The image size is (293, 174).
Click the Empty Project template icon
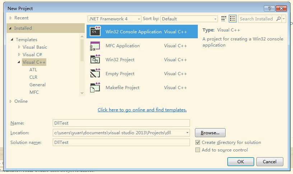(95, 73)
